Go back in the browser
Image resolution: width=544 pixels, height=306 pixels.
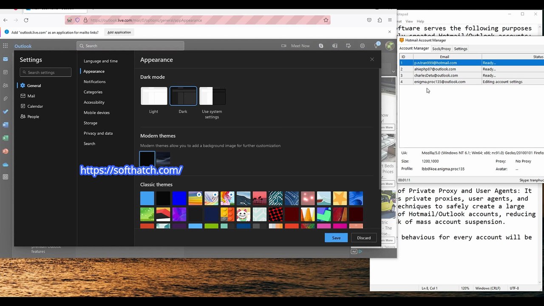coord(6,20)
